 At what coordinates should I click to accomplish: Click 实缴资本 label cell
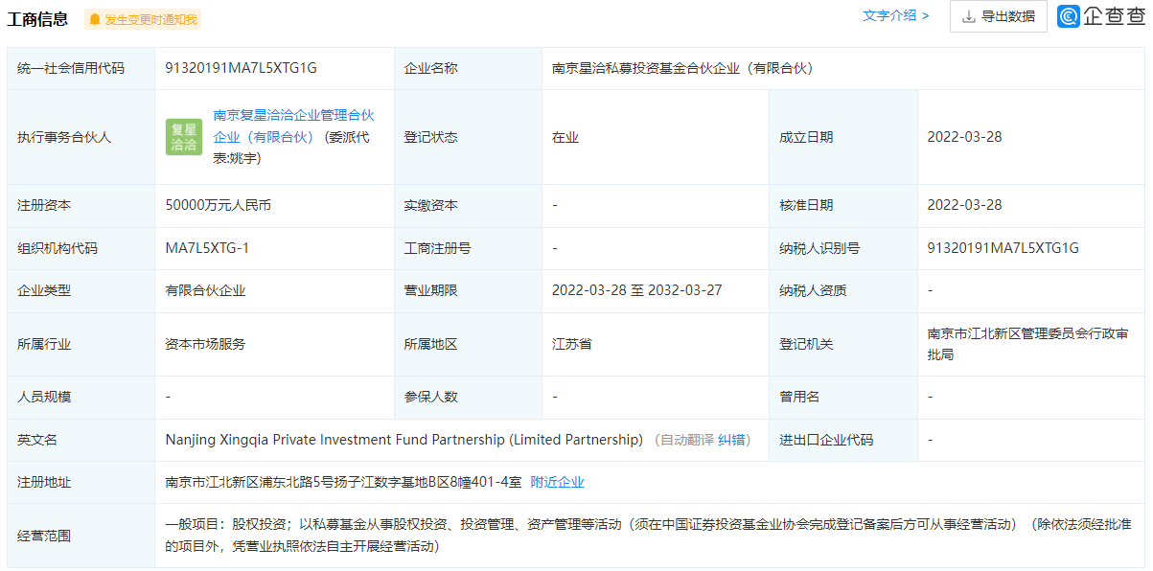(468, 205)
